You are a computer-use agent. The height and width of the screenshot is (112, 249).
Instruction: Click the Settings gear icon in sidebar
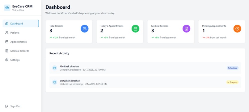7,60
